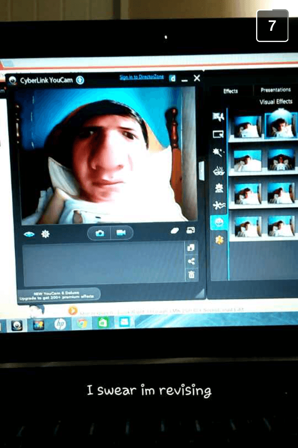Toggle the eye preview enhancement icon

click(x=29, y=234)
